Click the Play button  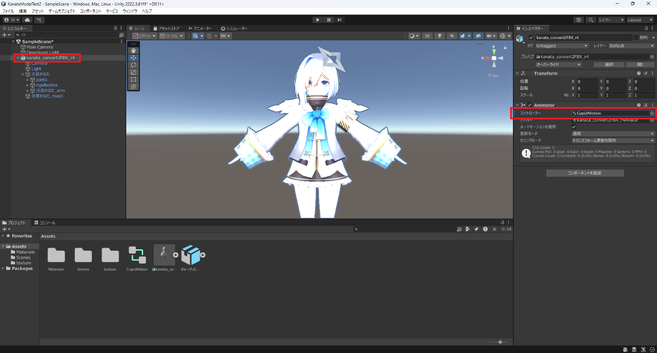(x=318, y=20)
